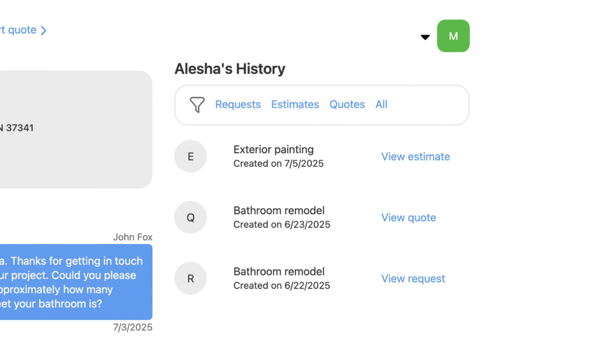The height and width of the screenshot is (350, 589).
Task: Click the R badge for Bathroom remodel
Action: (190, 278)
